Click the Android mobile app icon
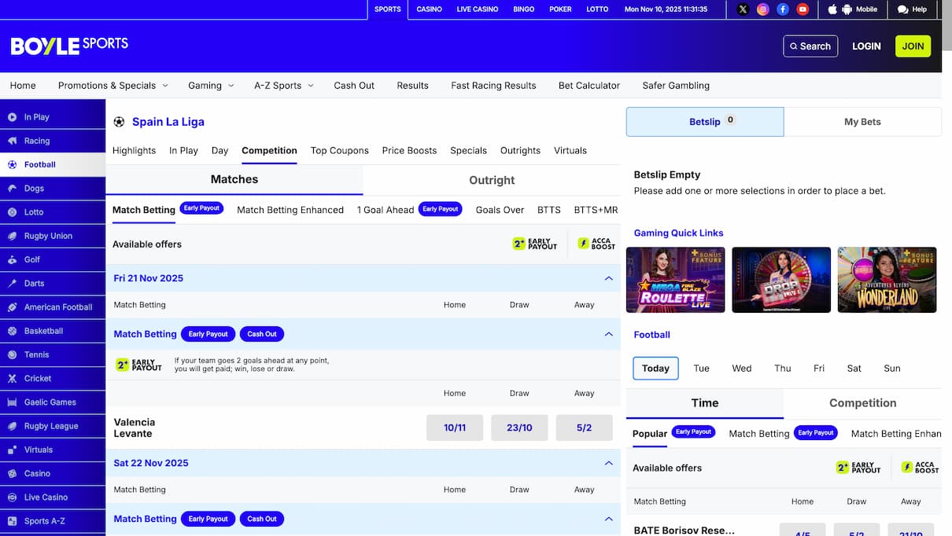 pyautogui.click(x=847, y=9)
